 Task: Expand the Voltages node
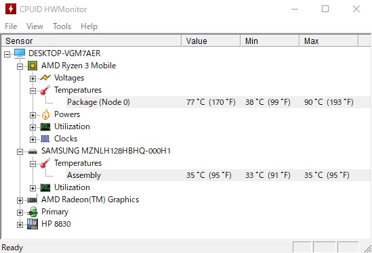[x=33, y=78]
